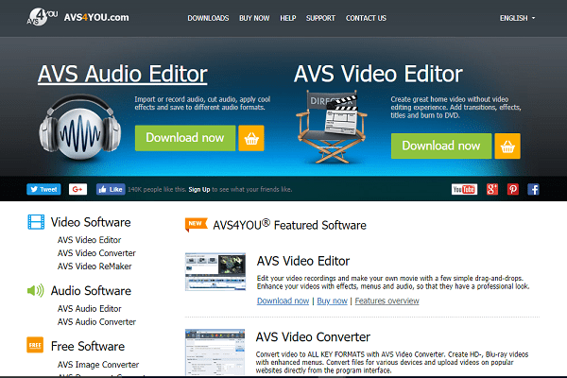Click the AVS Video Editor screenshot thumbnail
This screenshot has width=567, height=378.
click(x=215, y=271)
